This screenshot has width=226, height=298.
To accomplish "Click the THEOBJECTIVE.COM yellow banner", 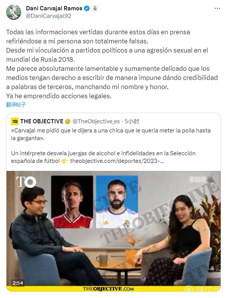I will [x=113, y=289].
